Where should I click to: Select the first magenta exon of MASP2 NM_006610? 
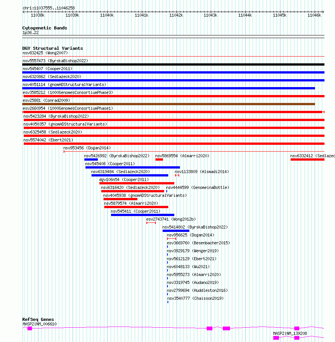pos(30,328)
